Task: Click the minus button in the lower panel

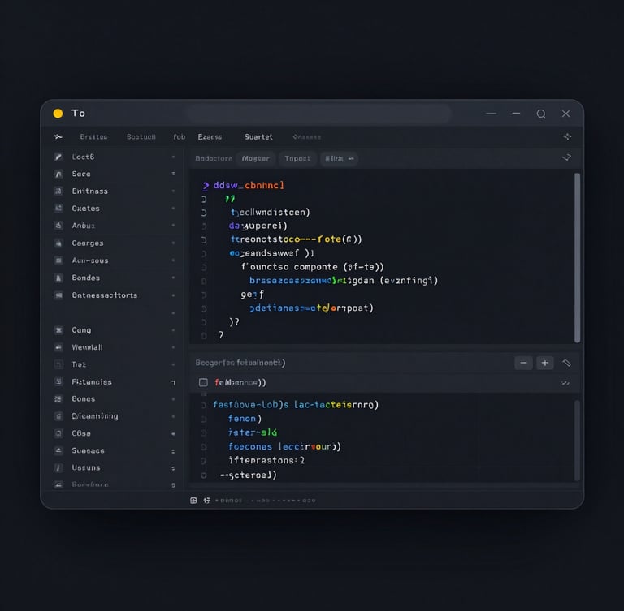Action: (x=523, y=363)
